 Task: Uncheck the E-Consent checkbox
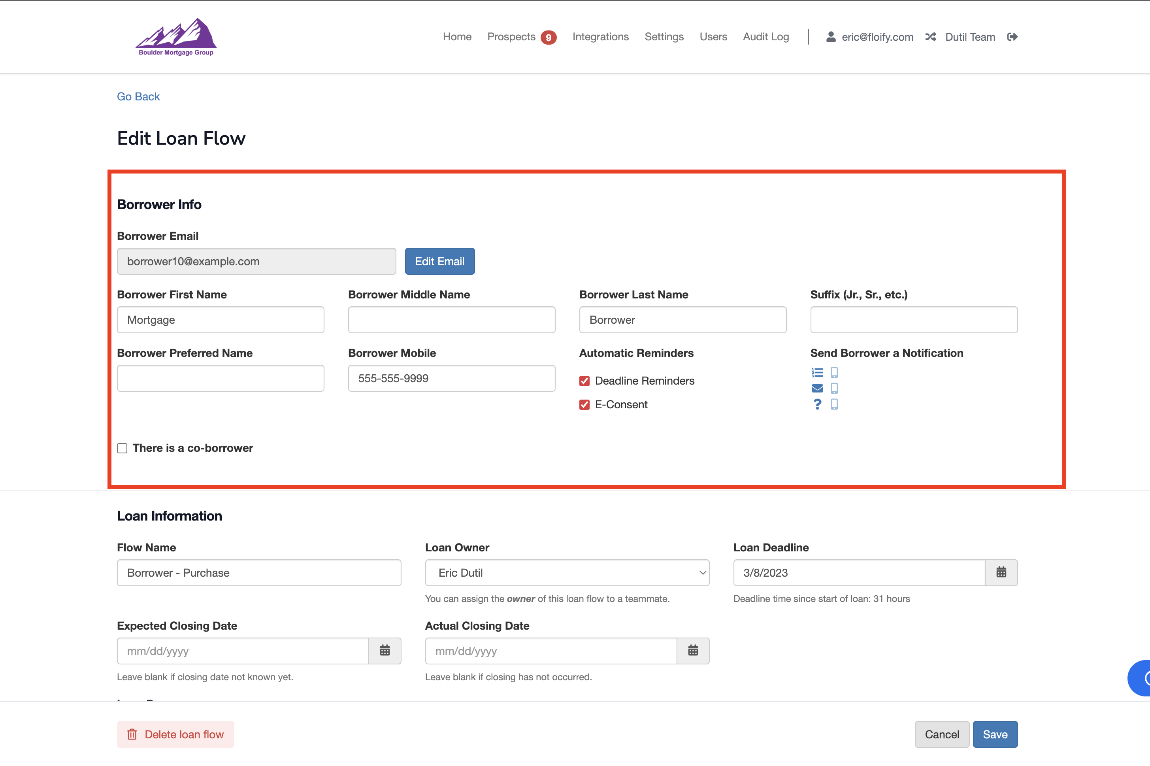click(584, 404)
